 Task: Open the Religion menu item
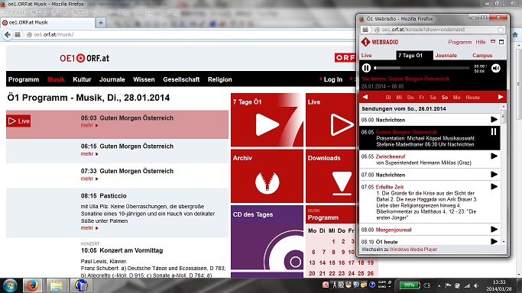pos(219,79)
